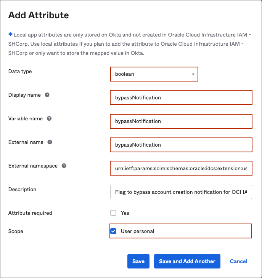The image size is (262, 278).
Task: Click help icon next to External name
Action: pos(50,142)
